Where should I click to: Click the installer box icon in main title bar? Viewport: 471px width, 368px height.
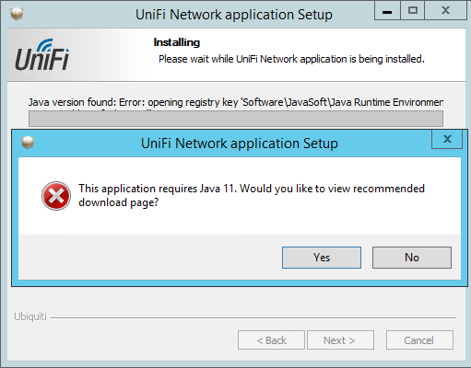click(x=17, y=14)
